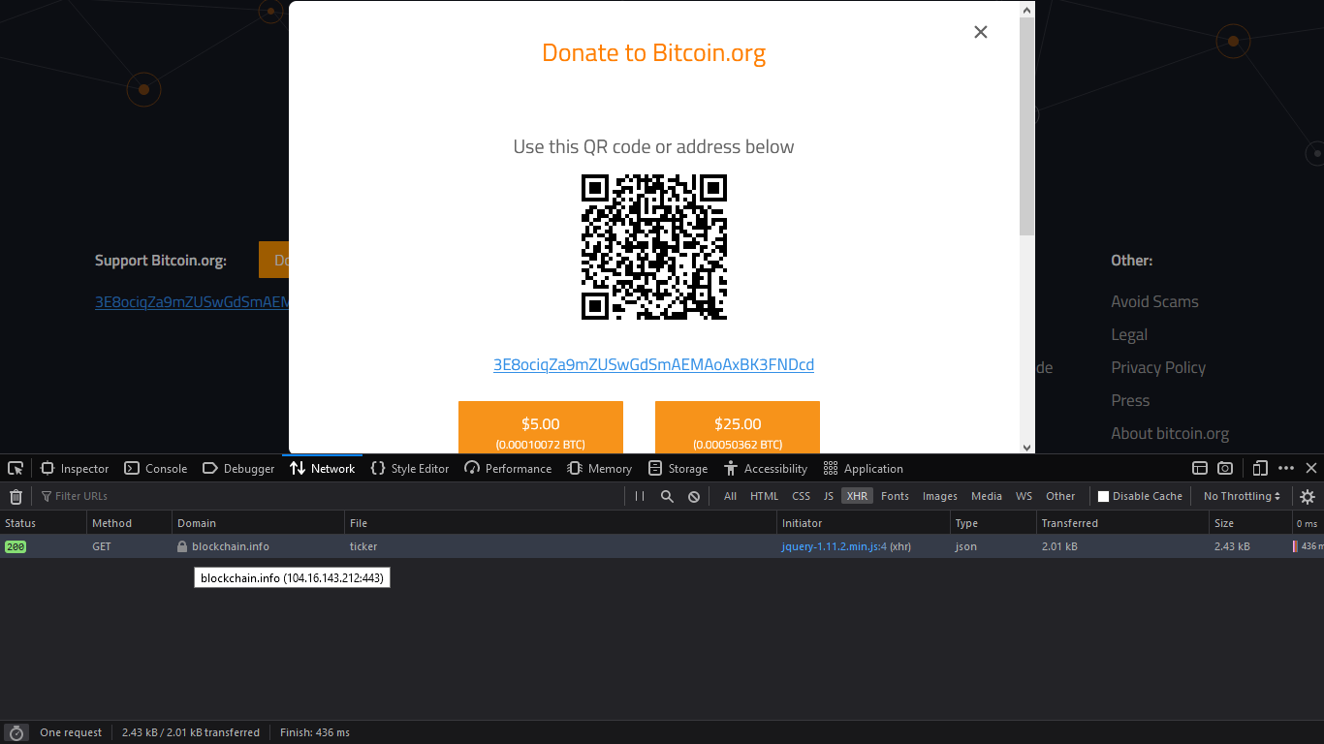1324x744 pixels.
Task: Toggle the XHR request filter
Action: pos(857,496)
